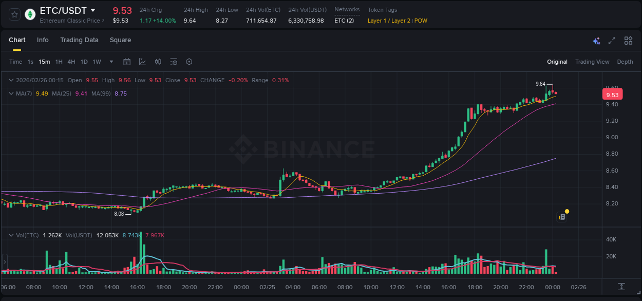Image resolution: width=642 pixels, height=301 pixels.
Task: Launch the AI assistant sparkle icon
Action: click(x=596, y=40)
